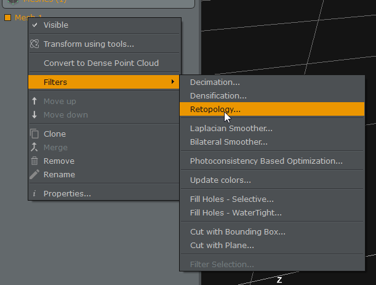
Task: Click the Filters menu label
Action: coord(55,82)
